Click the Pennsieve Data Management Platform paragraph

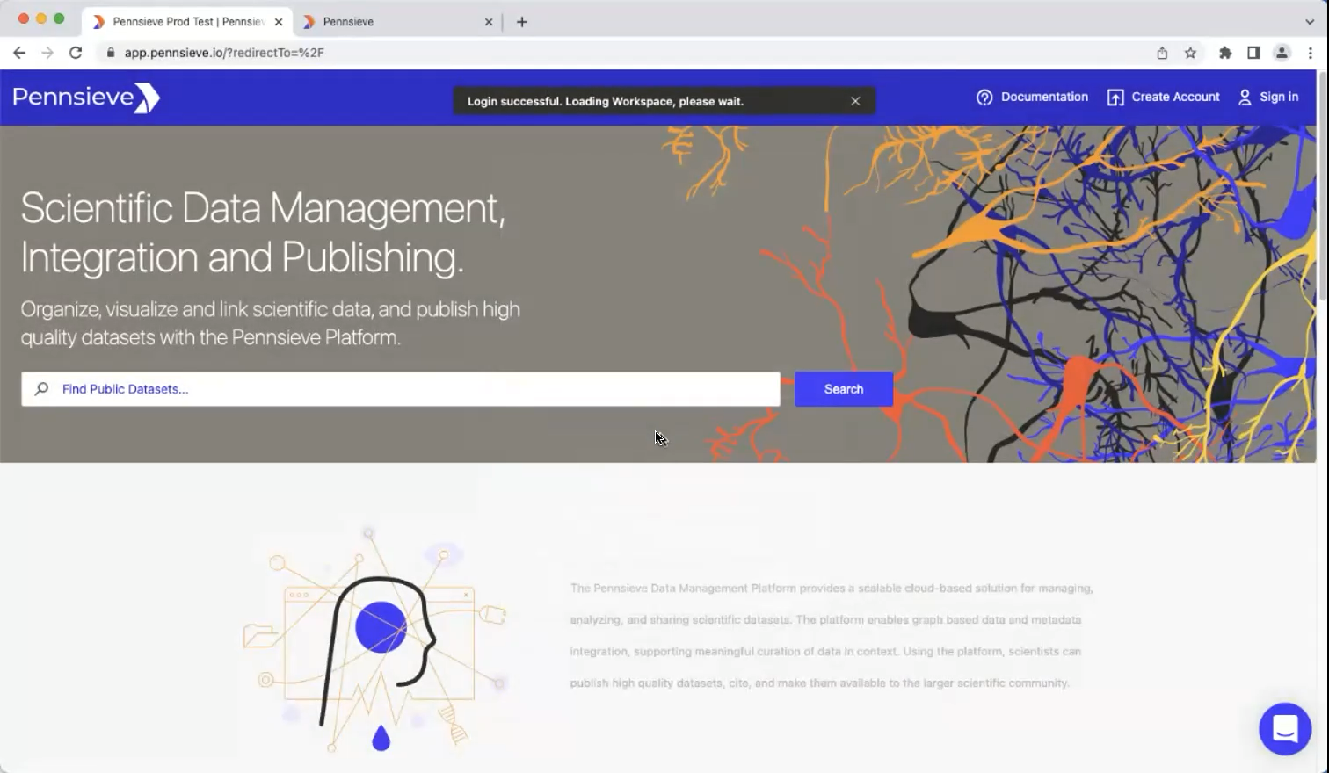pyautogui.click(x=832, y=635)
